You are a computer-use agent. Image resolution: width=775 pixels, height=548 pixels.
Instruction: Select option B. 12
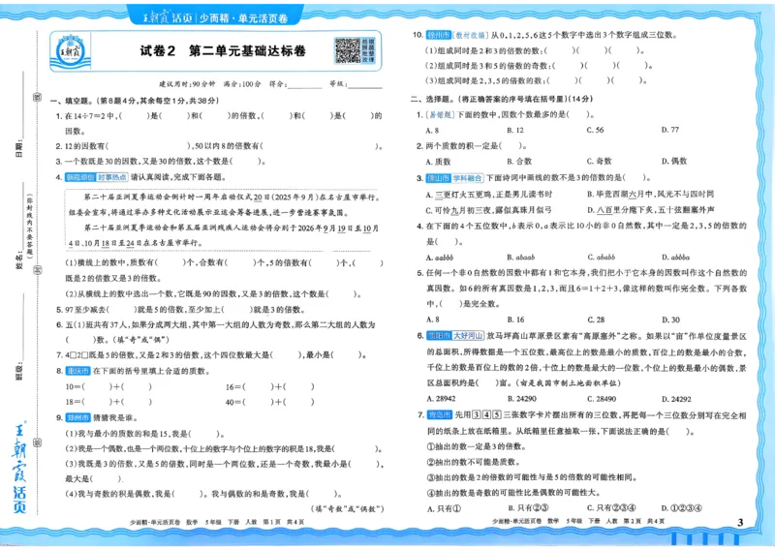coord(515,131)
